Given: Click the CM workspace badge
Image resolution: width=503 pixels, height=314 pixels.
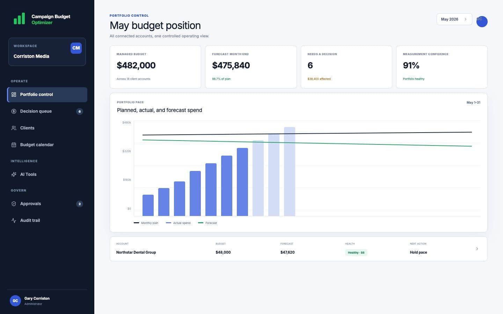Looking at the screenshot, I should [76, 48].
